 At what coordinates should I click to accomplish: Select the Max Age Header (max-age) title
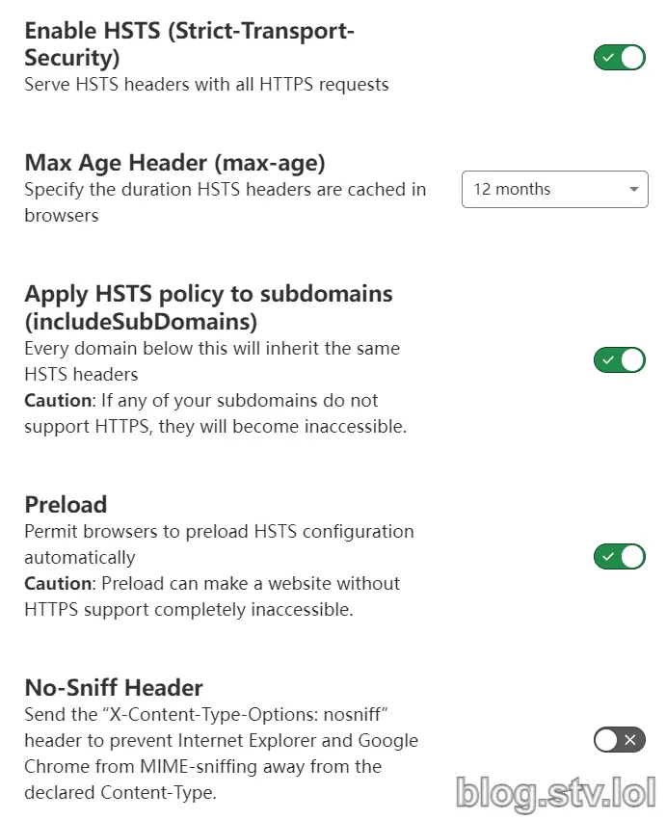pos(174,162)
